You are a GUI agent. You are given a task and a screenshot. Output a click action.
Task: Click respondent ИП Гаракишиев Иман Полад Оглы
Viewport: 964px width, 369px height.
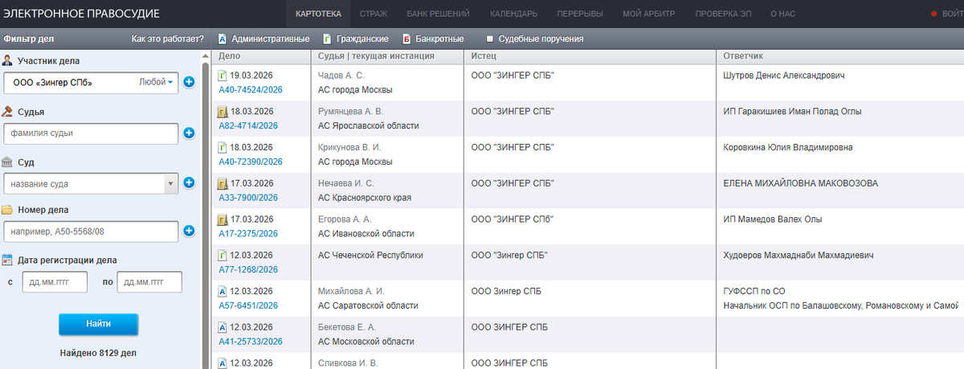(792, 112)
